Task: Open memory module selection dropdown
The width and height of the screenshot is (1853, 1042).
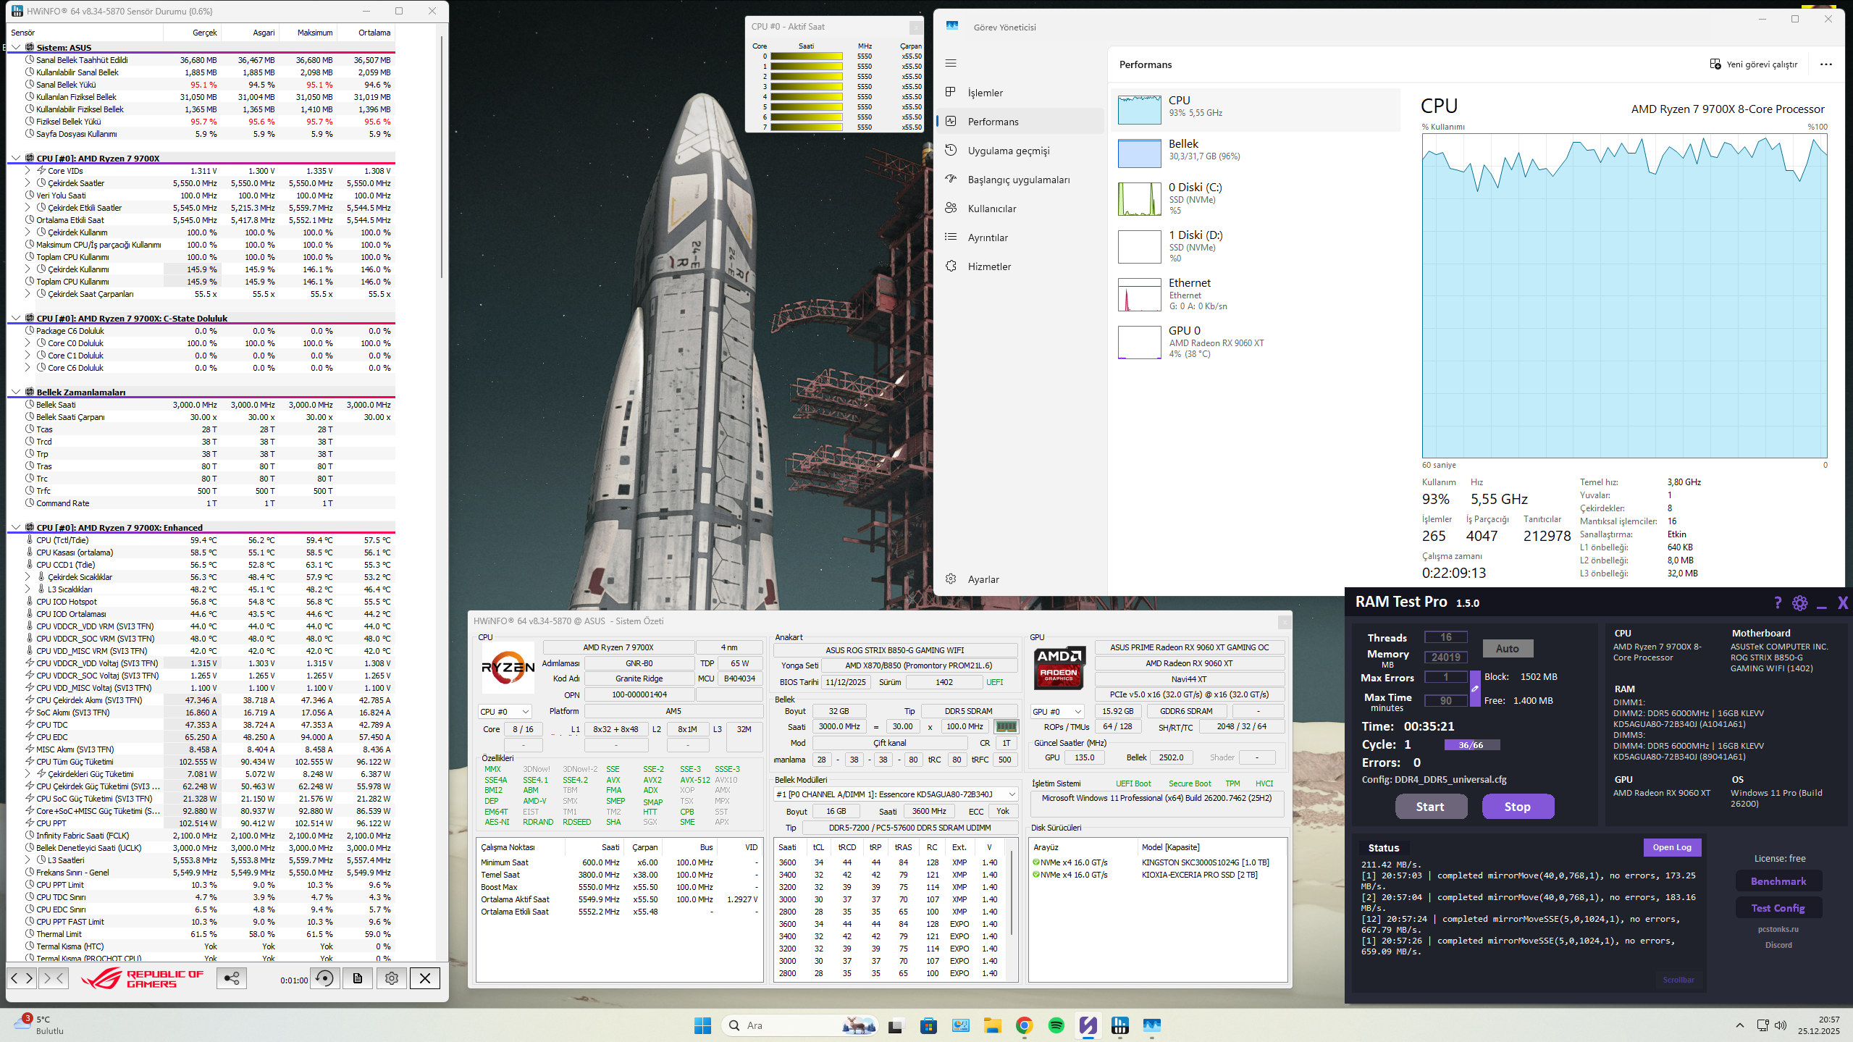Action: [896, 794]
